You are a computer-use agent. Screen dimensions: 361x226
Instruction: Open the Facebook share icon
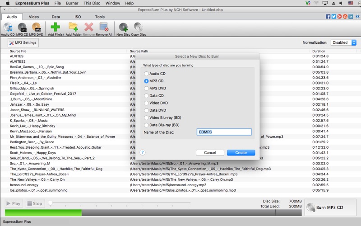point(328,17)
